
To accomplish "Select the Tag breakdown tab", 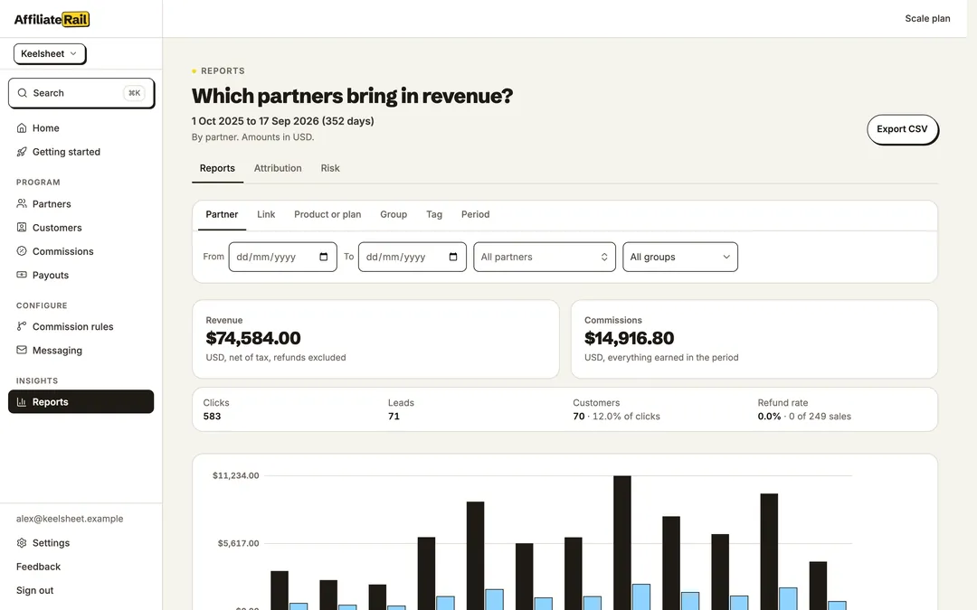I will pyautogui.click(x=434, y=214).
